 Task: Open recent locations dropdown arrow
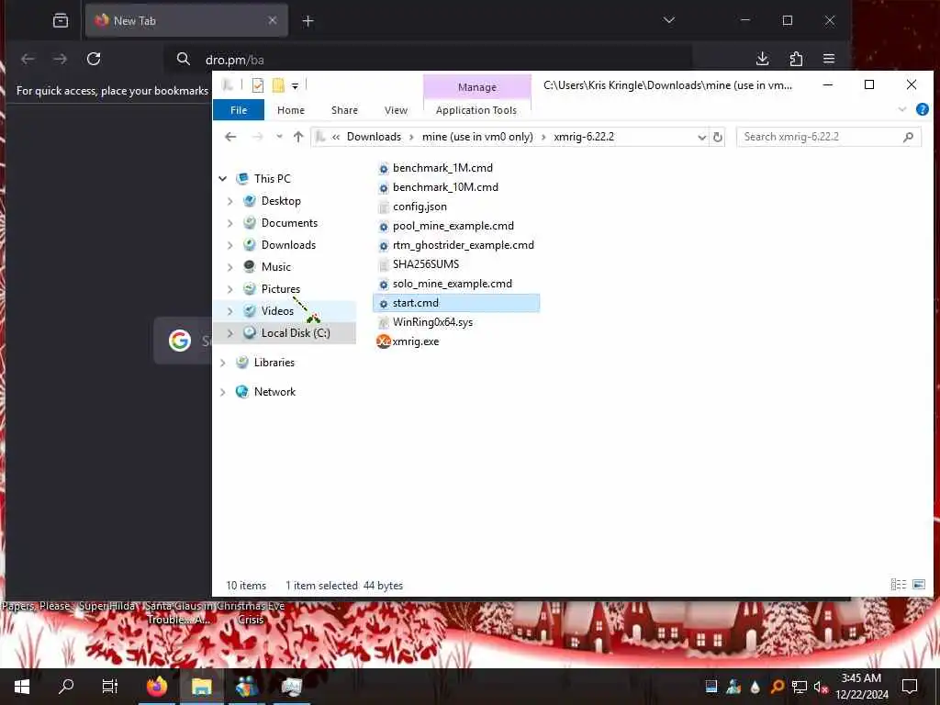coord(279,137)
